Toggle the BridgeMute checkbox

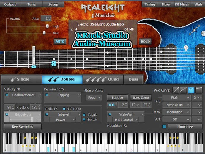click(7, 114)
